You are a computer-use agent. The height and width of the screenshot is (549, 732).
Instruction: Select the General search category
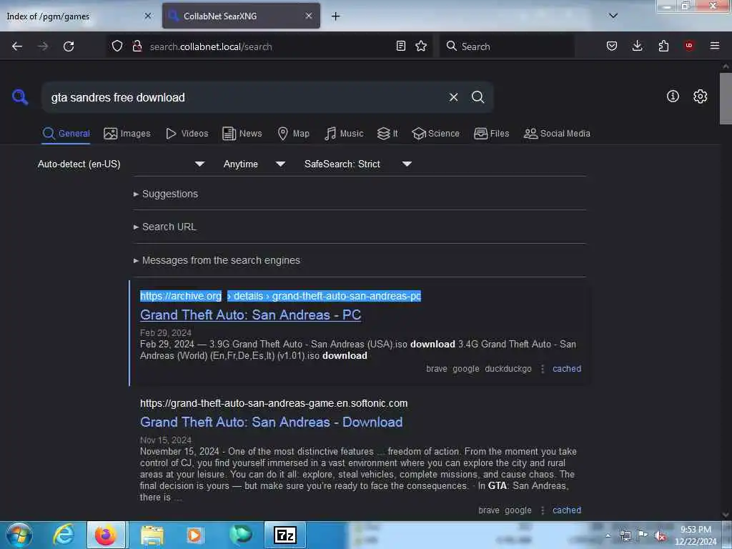(66, 134)
